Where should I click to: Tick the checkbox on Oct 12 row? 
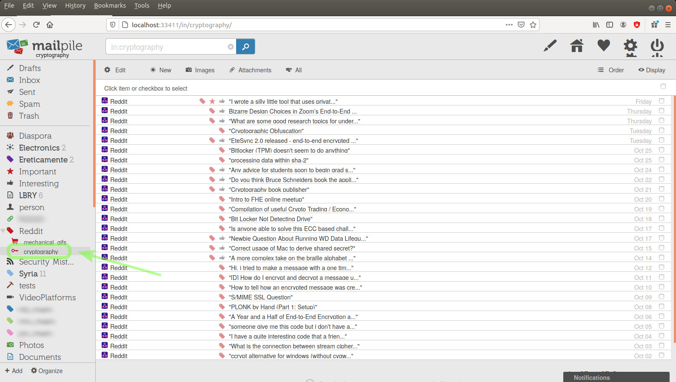(x=662, y=267)
